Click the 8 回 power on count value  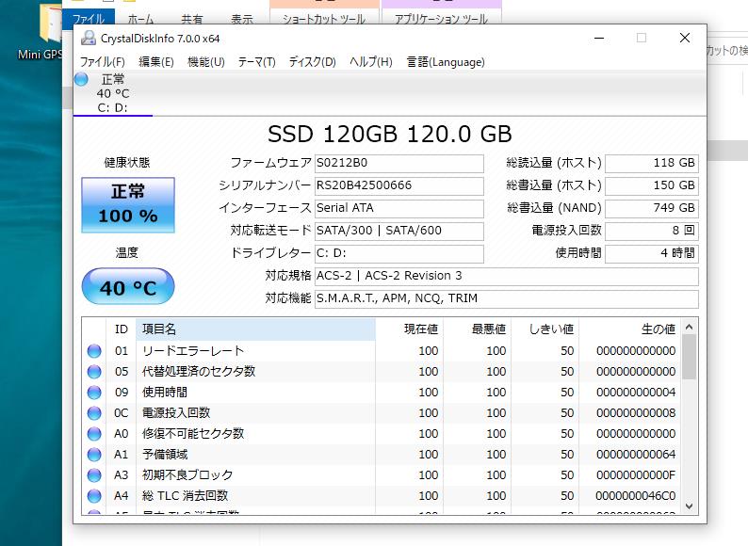[652, 231]
